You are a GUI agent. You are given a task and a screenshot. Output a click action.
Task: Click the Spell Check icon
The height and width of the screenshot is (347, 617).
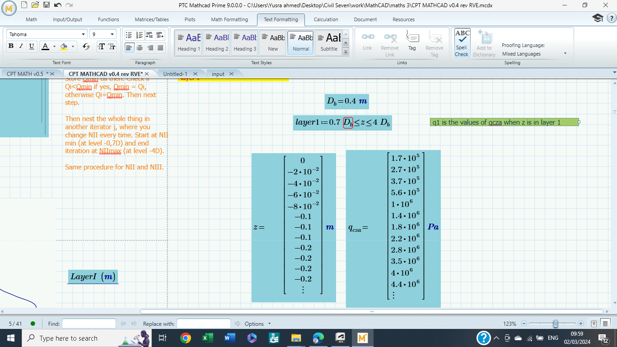point(462,43)
